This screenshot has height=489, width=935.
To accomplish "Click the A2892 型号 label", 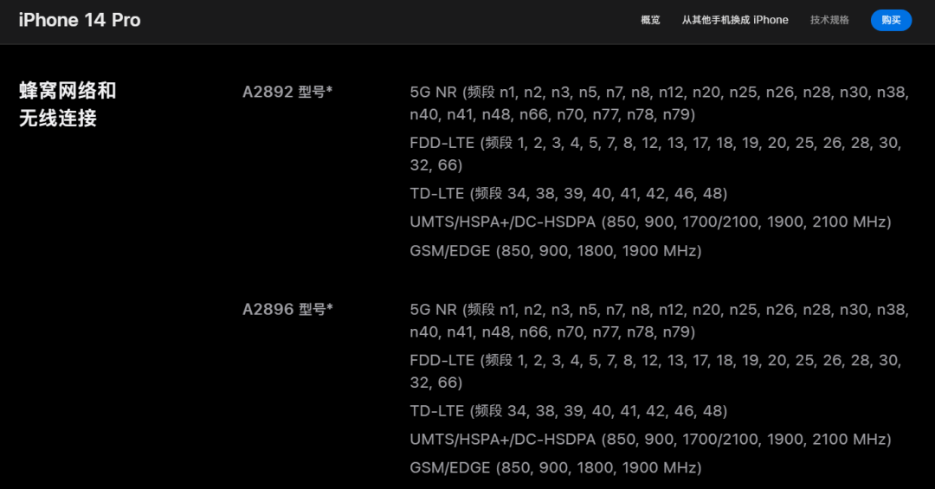I will pyautogui.click(x=287, y=92).
